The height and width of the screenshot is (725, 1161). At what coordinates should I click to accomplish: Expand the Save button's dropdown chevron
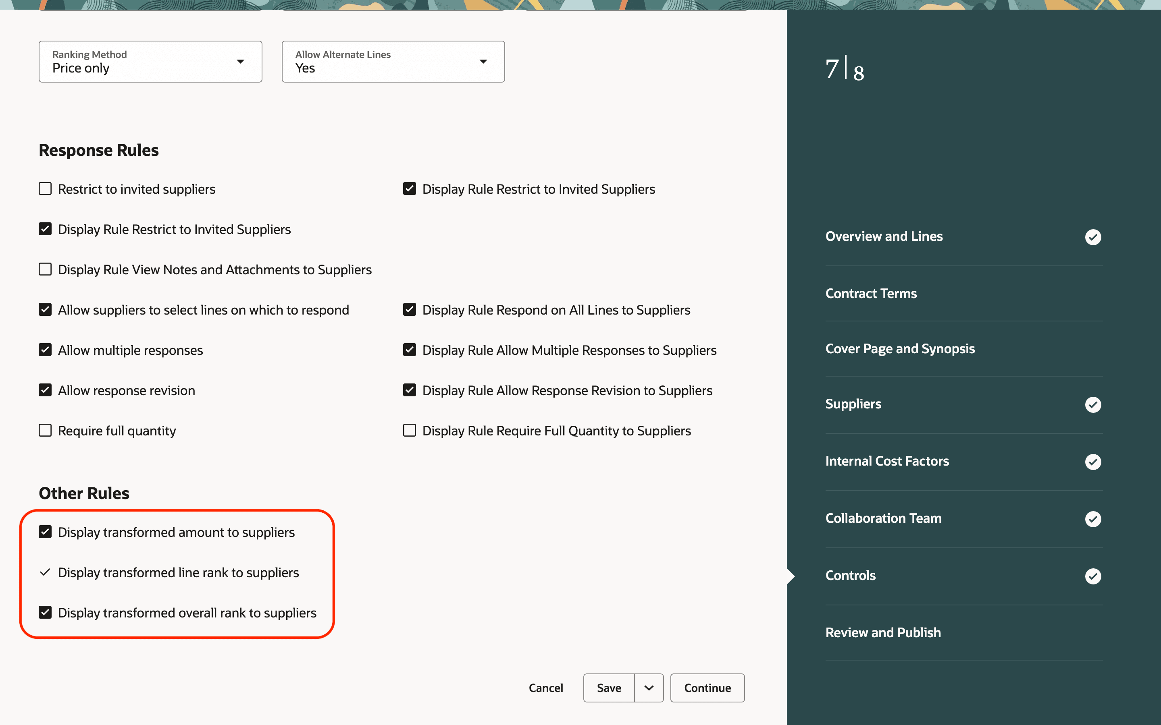pos(649,688)
